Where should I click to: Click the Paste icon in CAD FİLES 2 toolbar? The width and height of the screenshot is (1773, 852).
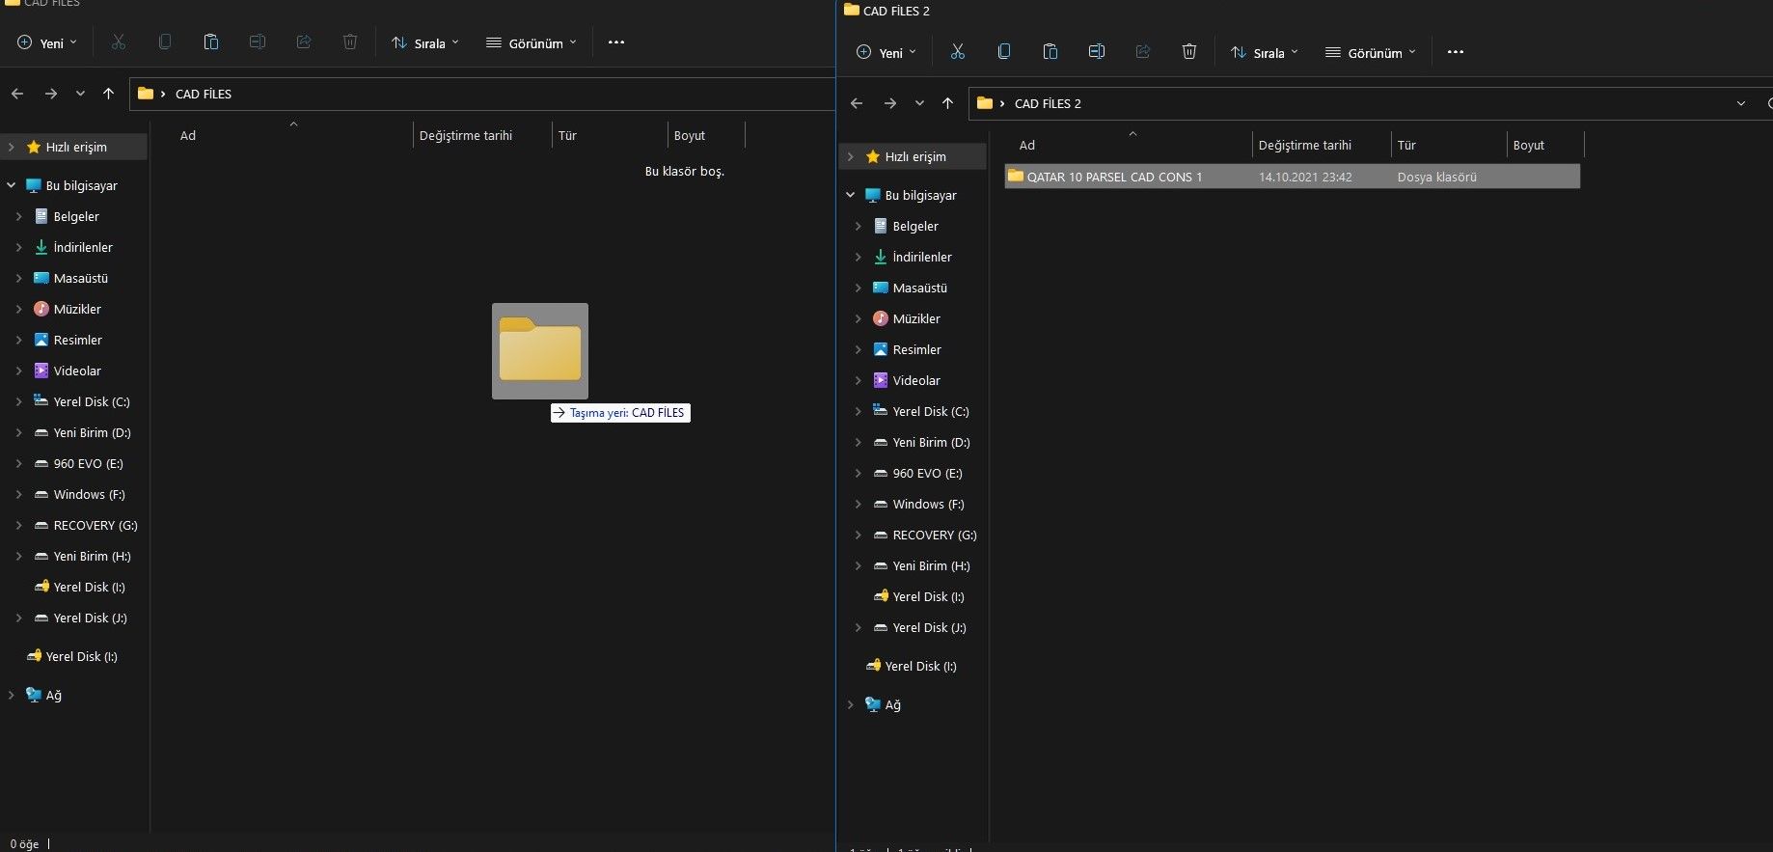(x=1050, y=52)
